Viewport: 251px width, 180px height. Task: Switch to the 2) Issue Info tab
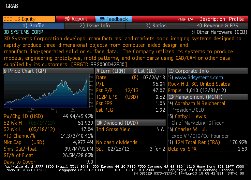(x=95, y=26)
